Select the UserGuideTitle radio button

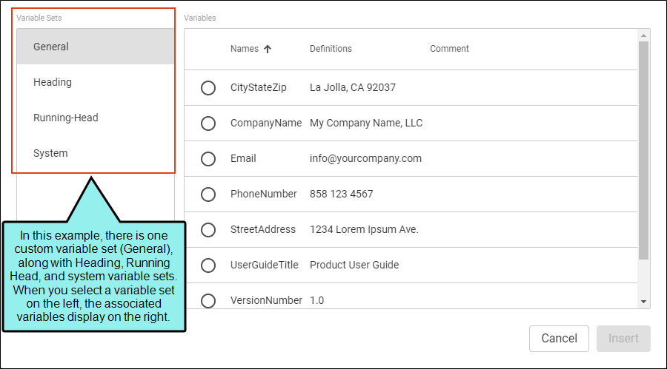(x=208, y=265)
